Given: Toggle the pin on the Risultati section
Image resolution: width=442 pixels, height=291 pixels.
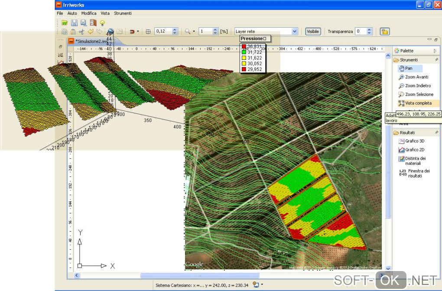Looking at the screenshot, I should click(x=436, y=132).
